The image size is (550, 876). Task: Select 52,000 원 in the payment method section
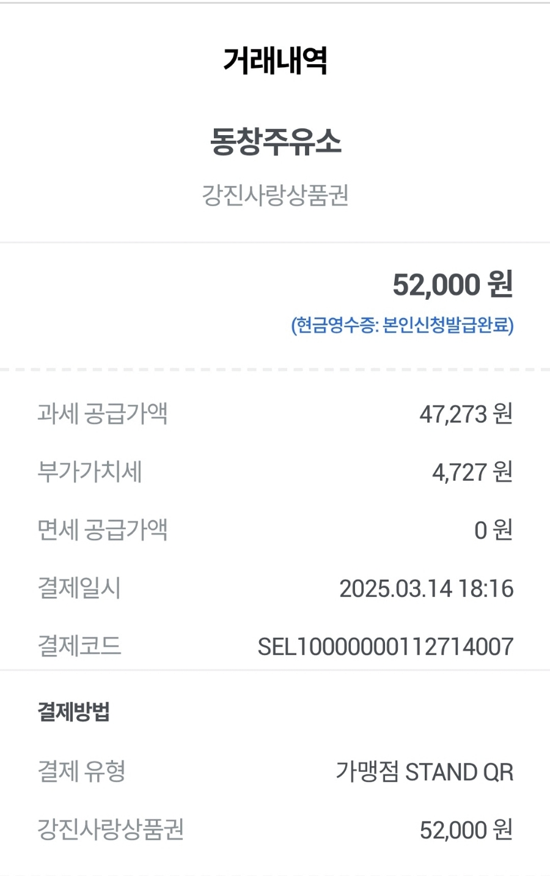tap(466, 830)
